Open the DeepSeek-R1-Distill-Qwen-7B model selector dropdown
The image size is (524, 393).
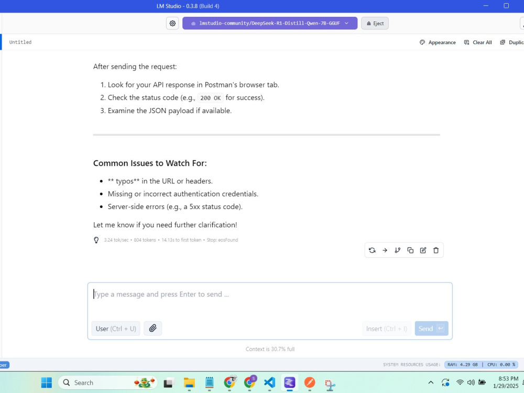[x=270, y=24]
